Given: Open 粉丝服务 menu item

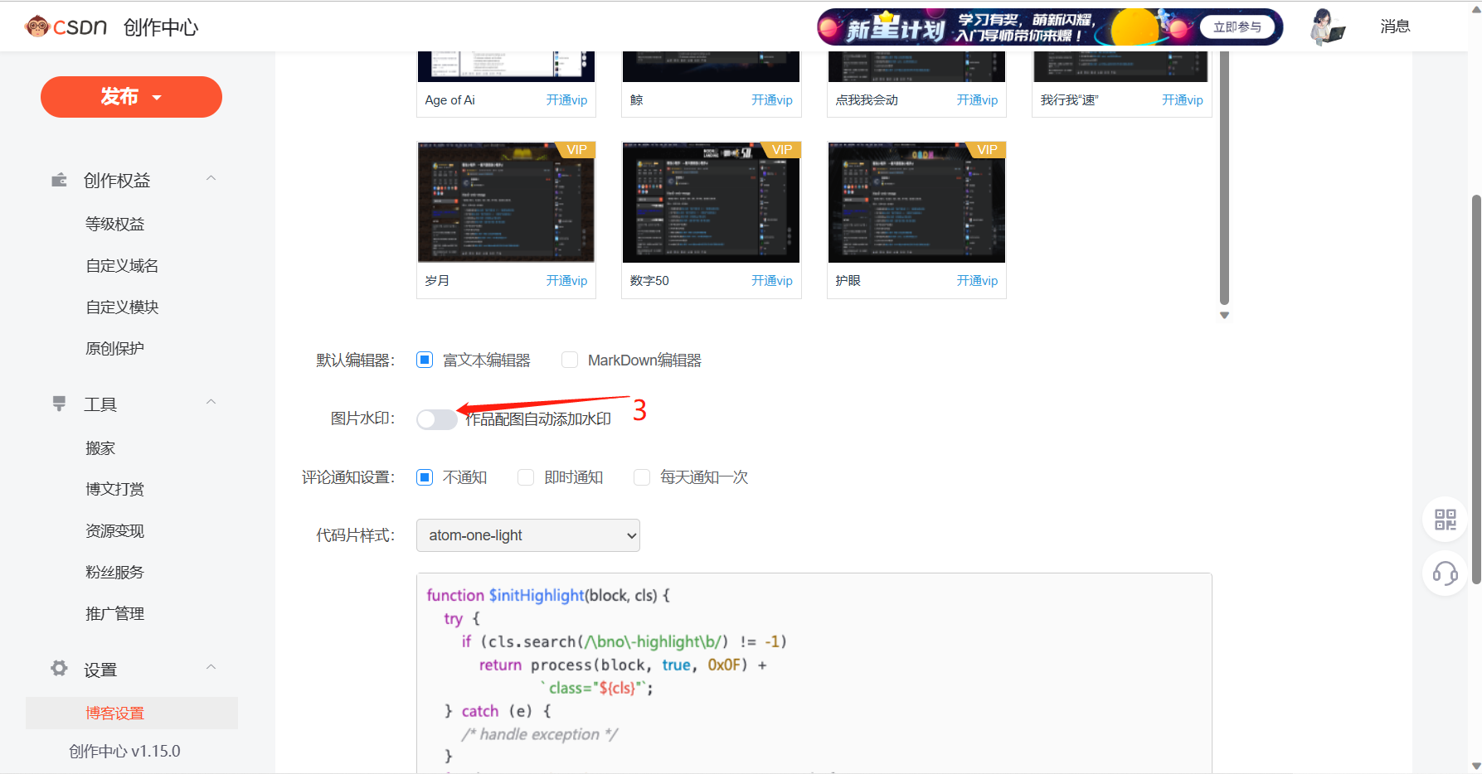Looking at the screenshot, I should pyautogui.click(x=115, y=572).
